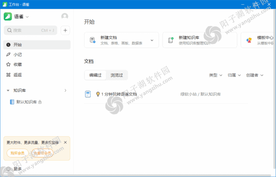Click the star icon next to 收藏
The height and width of the screenshot is (177, 276).
(8, 65)
